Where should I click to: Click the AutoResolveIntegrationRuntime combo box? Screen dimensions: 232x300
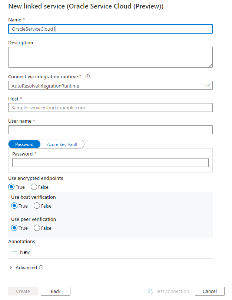pos(110,85)
